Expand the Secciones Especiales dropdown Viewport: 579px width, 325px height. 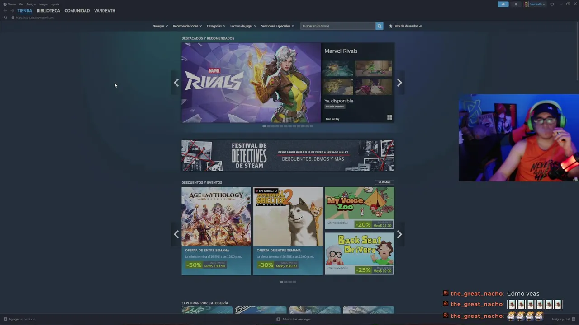click(x=277, y=26)
